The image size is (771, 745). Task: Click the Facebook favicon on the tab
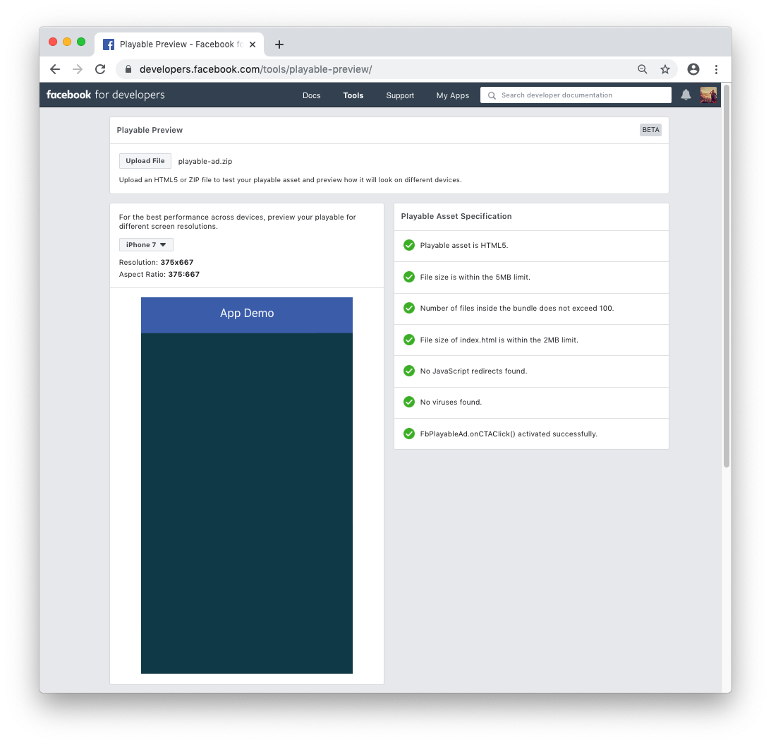(x=109, y=44)
